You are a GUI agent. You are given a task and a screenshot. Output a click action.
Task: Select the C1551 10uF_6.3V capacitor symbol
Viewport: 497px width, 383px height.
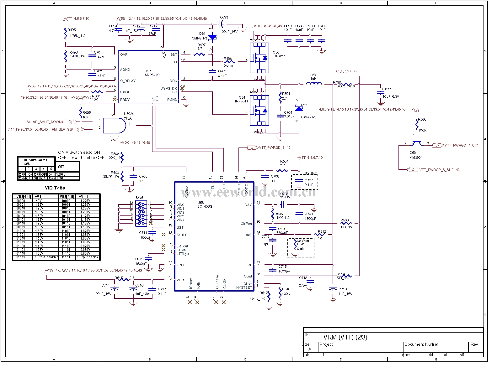380,93
